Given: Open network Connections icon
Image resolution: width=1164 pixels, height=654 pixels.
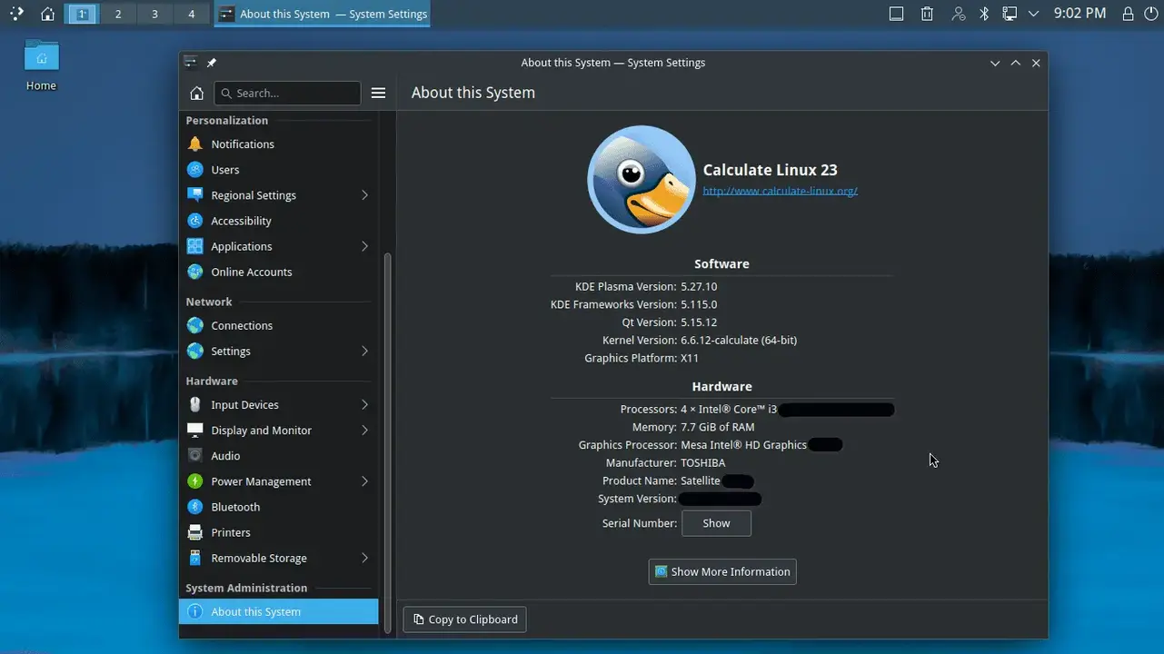Looking at the screenshot, I should point(194,325).
